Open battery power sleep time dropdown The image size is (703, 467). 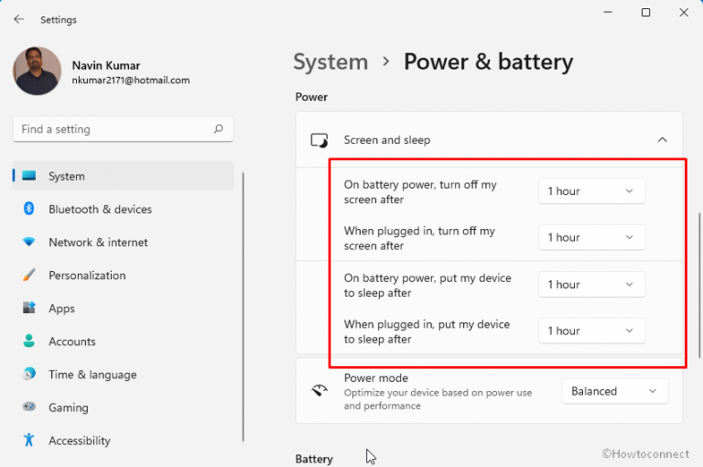592,285
